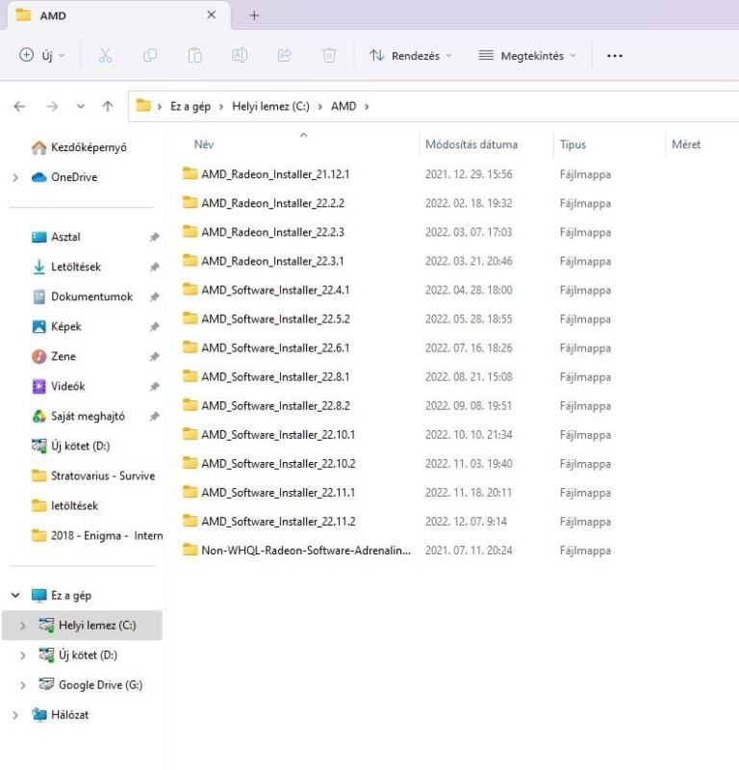Click the Share icon in toolbar
Image resolution: width=739 pixels, height=770 pixels.
[x=284, y=56]
